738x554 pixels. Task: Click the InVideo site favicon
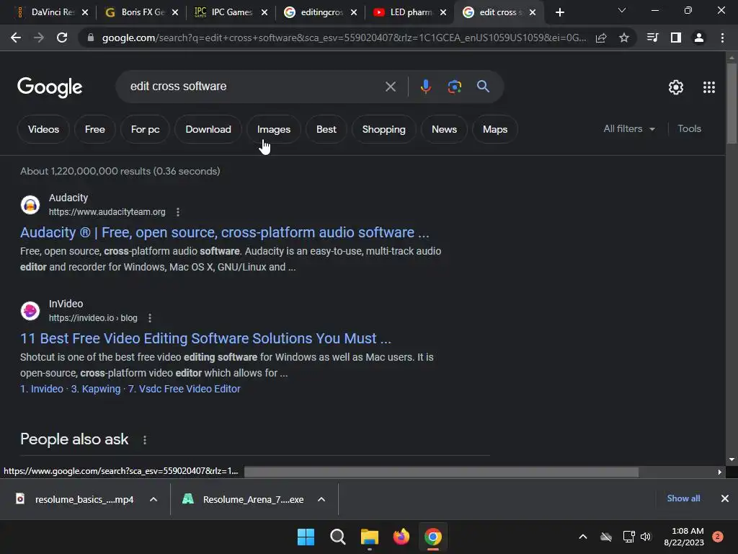30,311
